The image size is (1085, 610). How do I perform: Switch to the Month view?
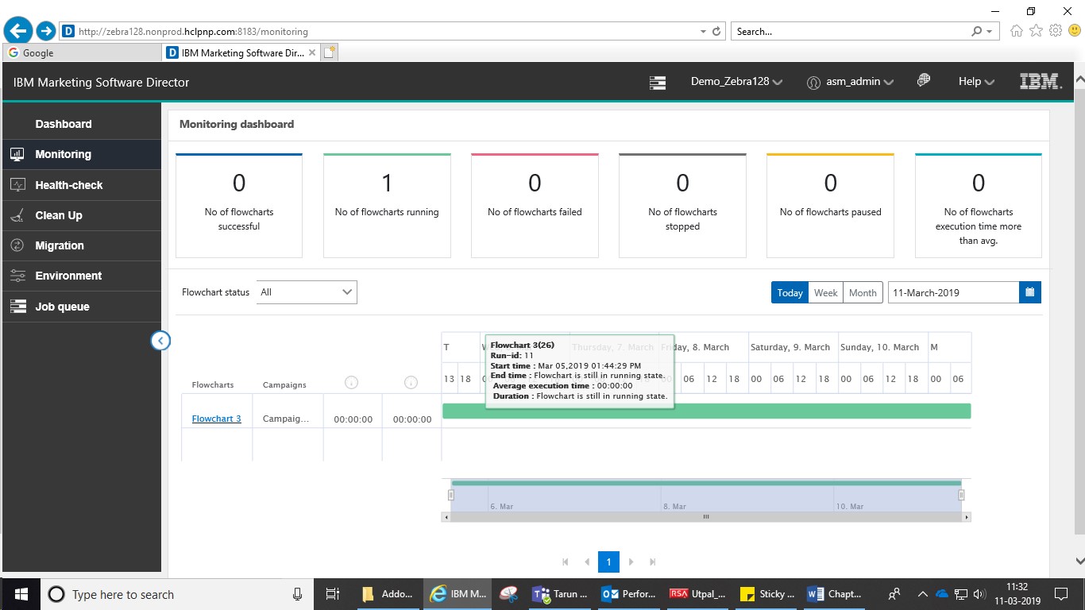863,292
